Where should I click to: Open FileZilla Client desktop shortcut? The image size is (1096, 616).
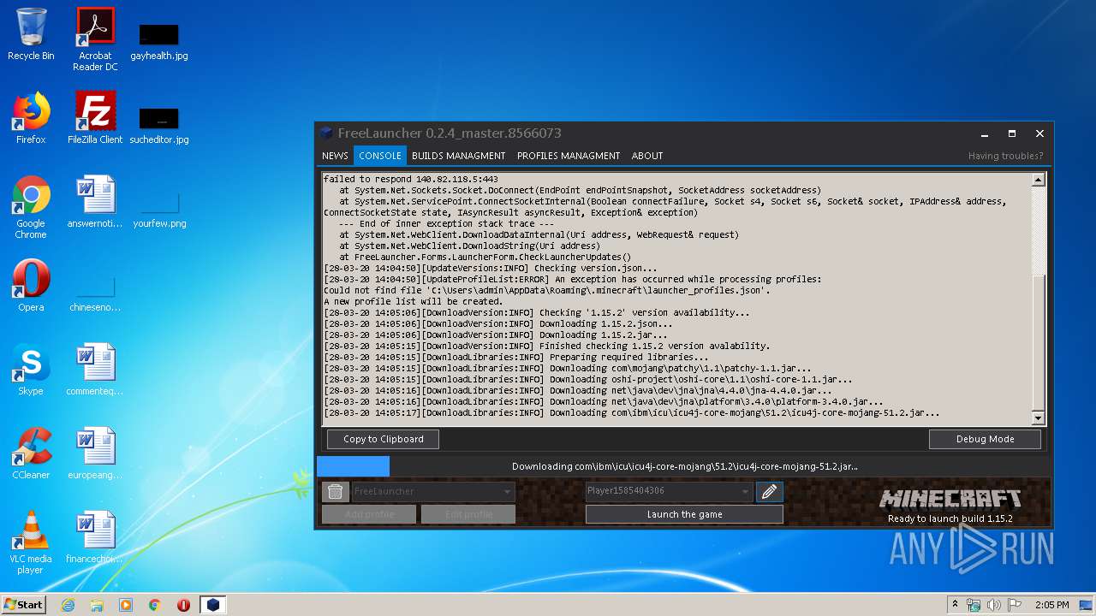95,119
